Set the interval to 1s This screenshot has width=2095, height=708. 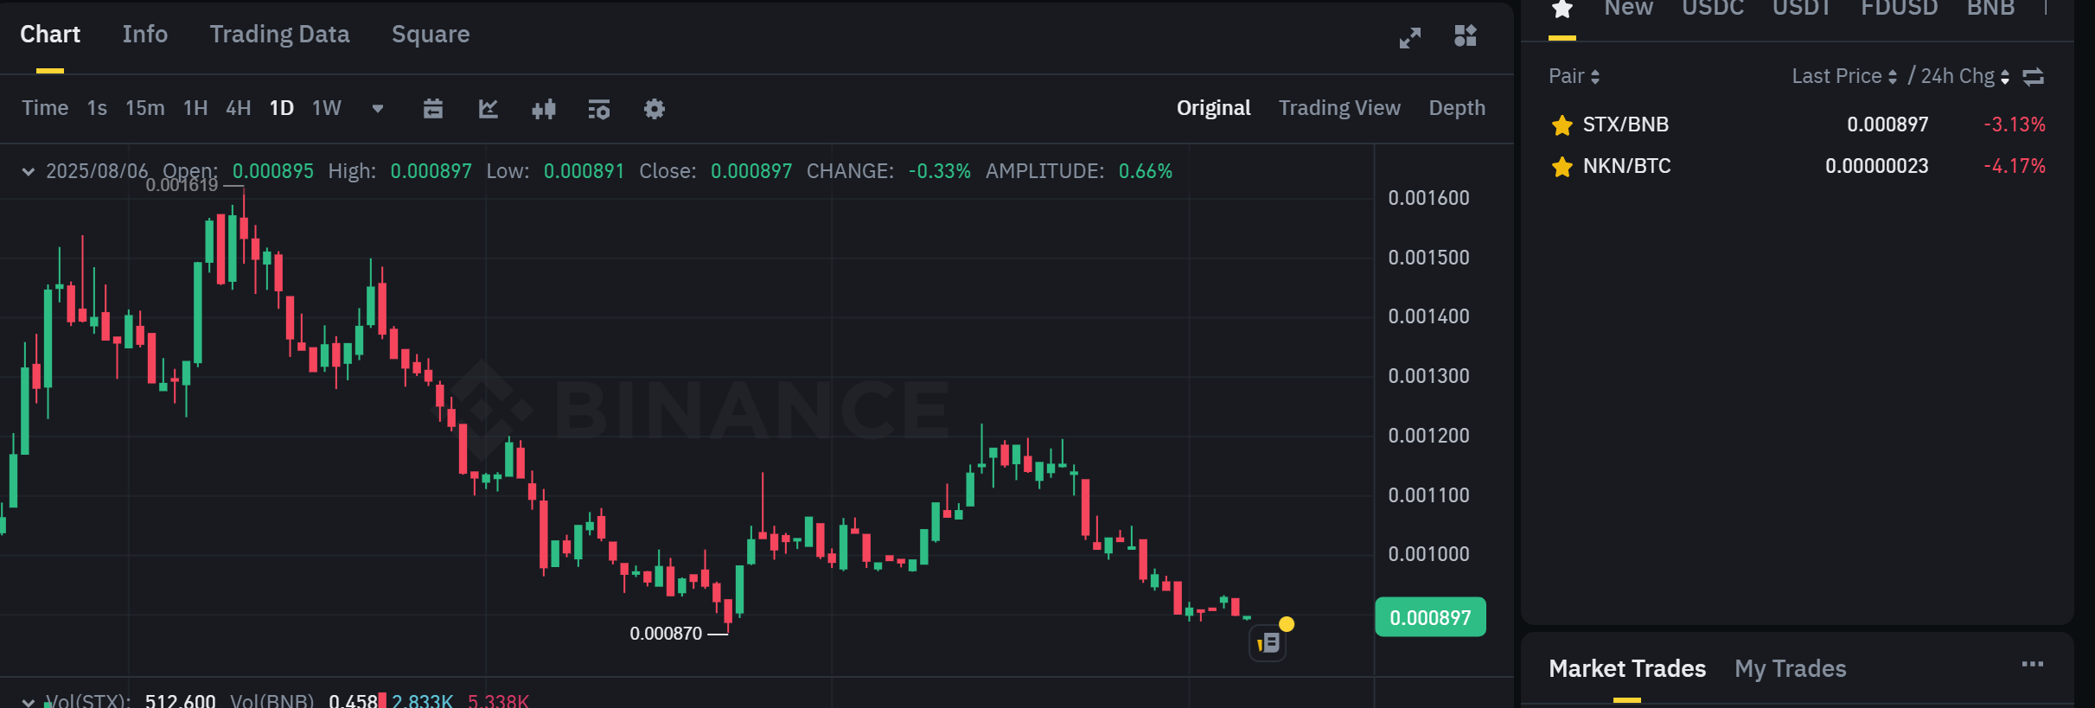pyautogui.click(x=97, y=108)
